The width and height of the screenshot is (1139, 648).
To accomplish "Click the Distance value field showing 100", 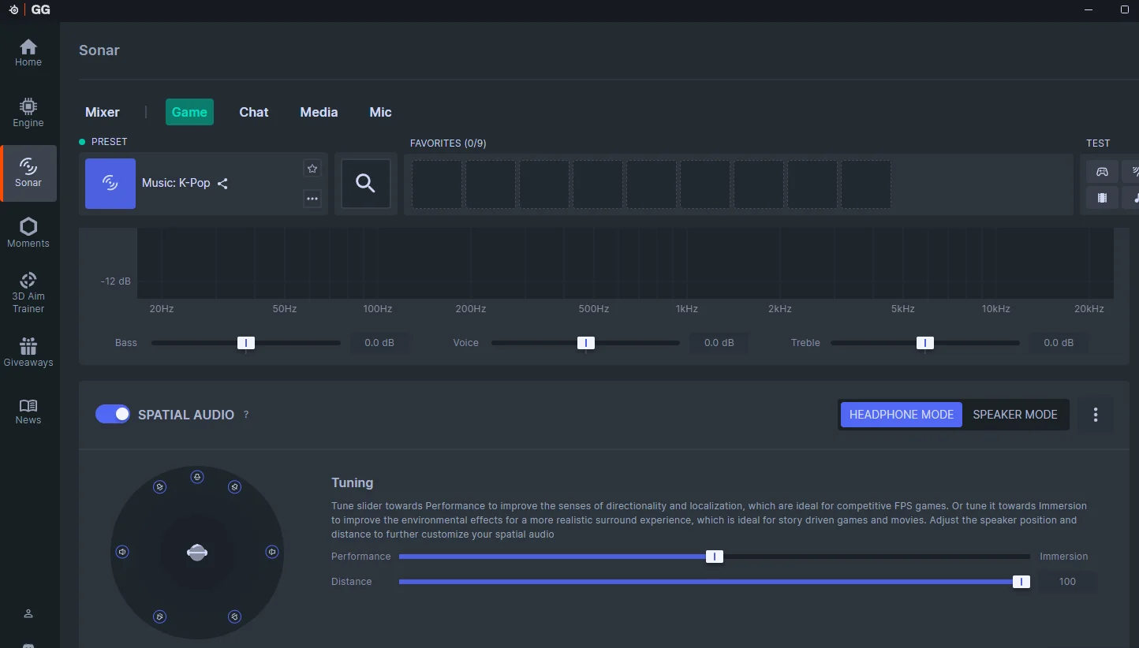I will [1067, 582].
